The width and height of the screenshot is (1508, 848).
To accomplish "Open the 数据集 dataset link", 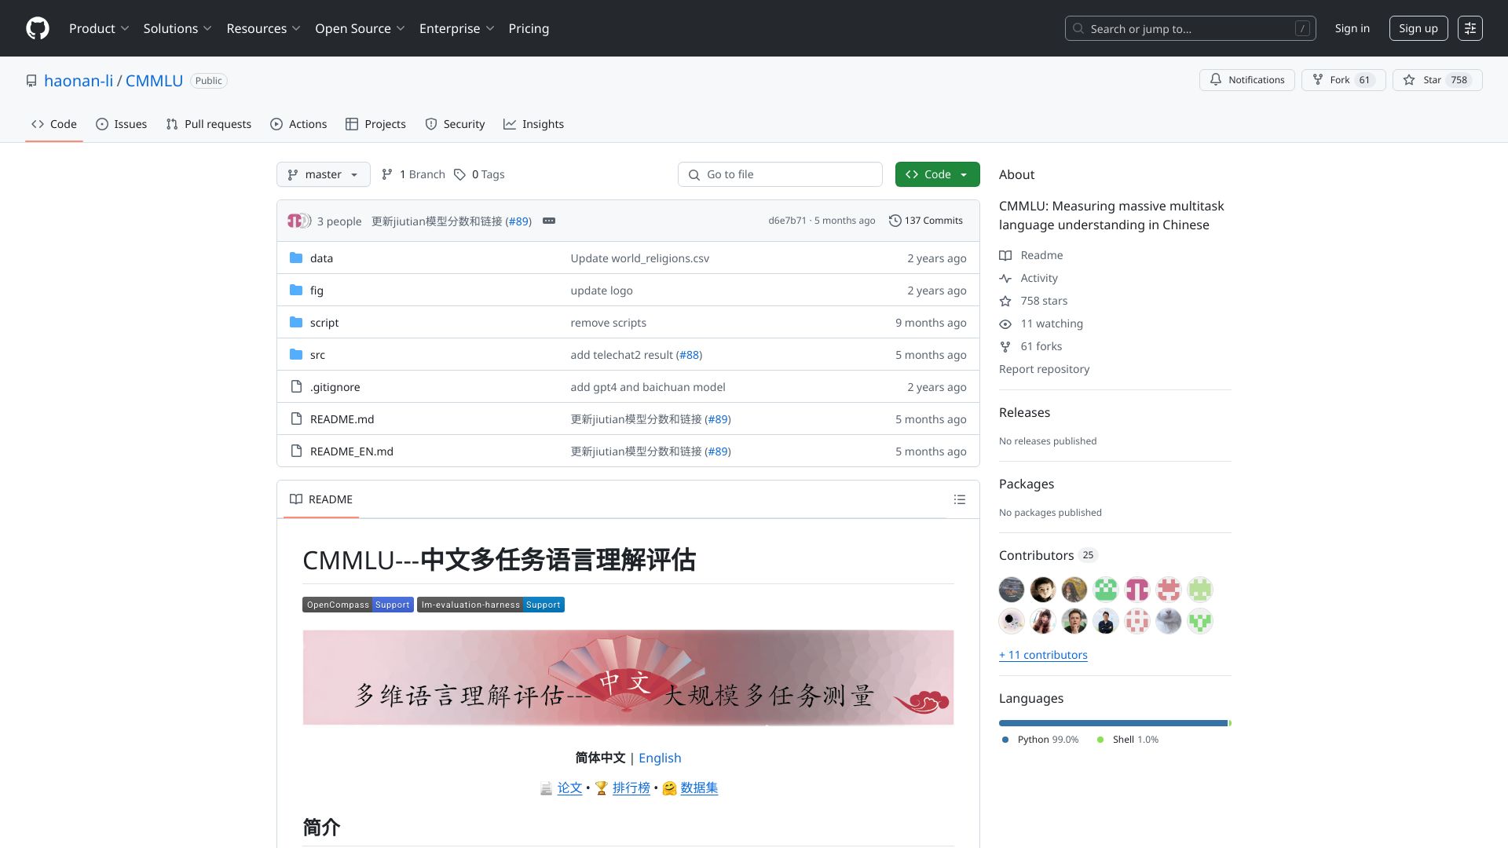I will pos(699,788).
